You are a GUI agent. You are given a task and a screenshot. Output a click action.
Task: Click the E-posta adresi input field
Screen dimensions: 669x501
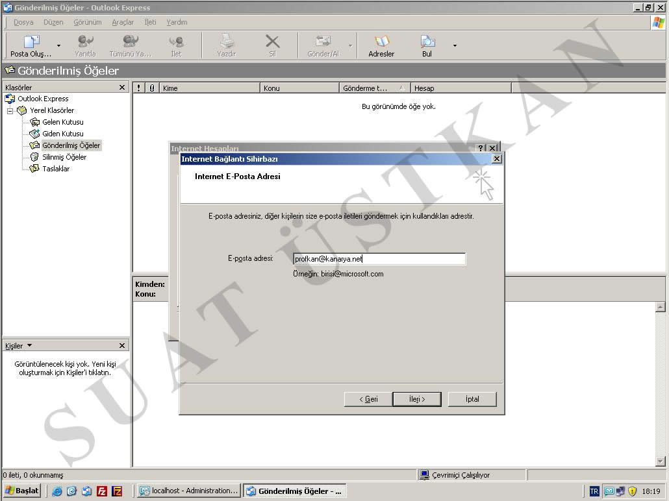tap(379, 259)
